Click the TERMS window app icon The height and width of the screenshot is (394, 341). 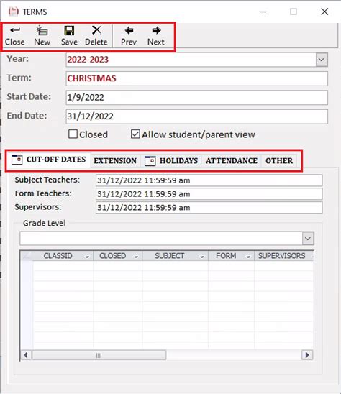(14, 12)
